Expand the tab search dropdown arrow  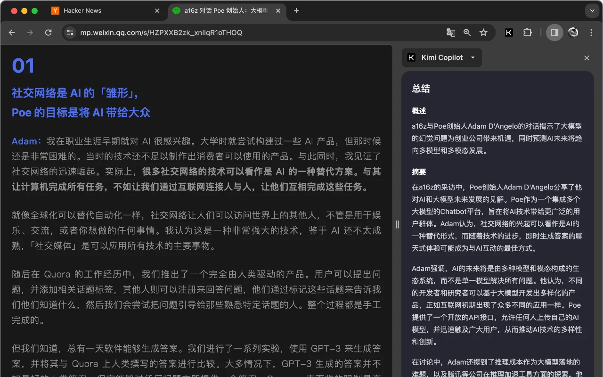click(x=592, y=10)
